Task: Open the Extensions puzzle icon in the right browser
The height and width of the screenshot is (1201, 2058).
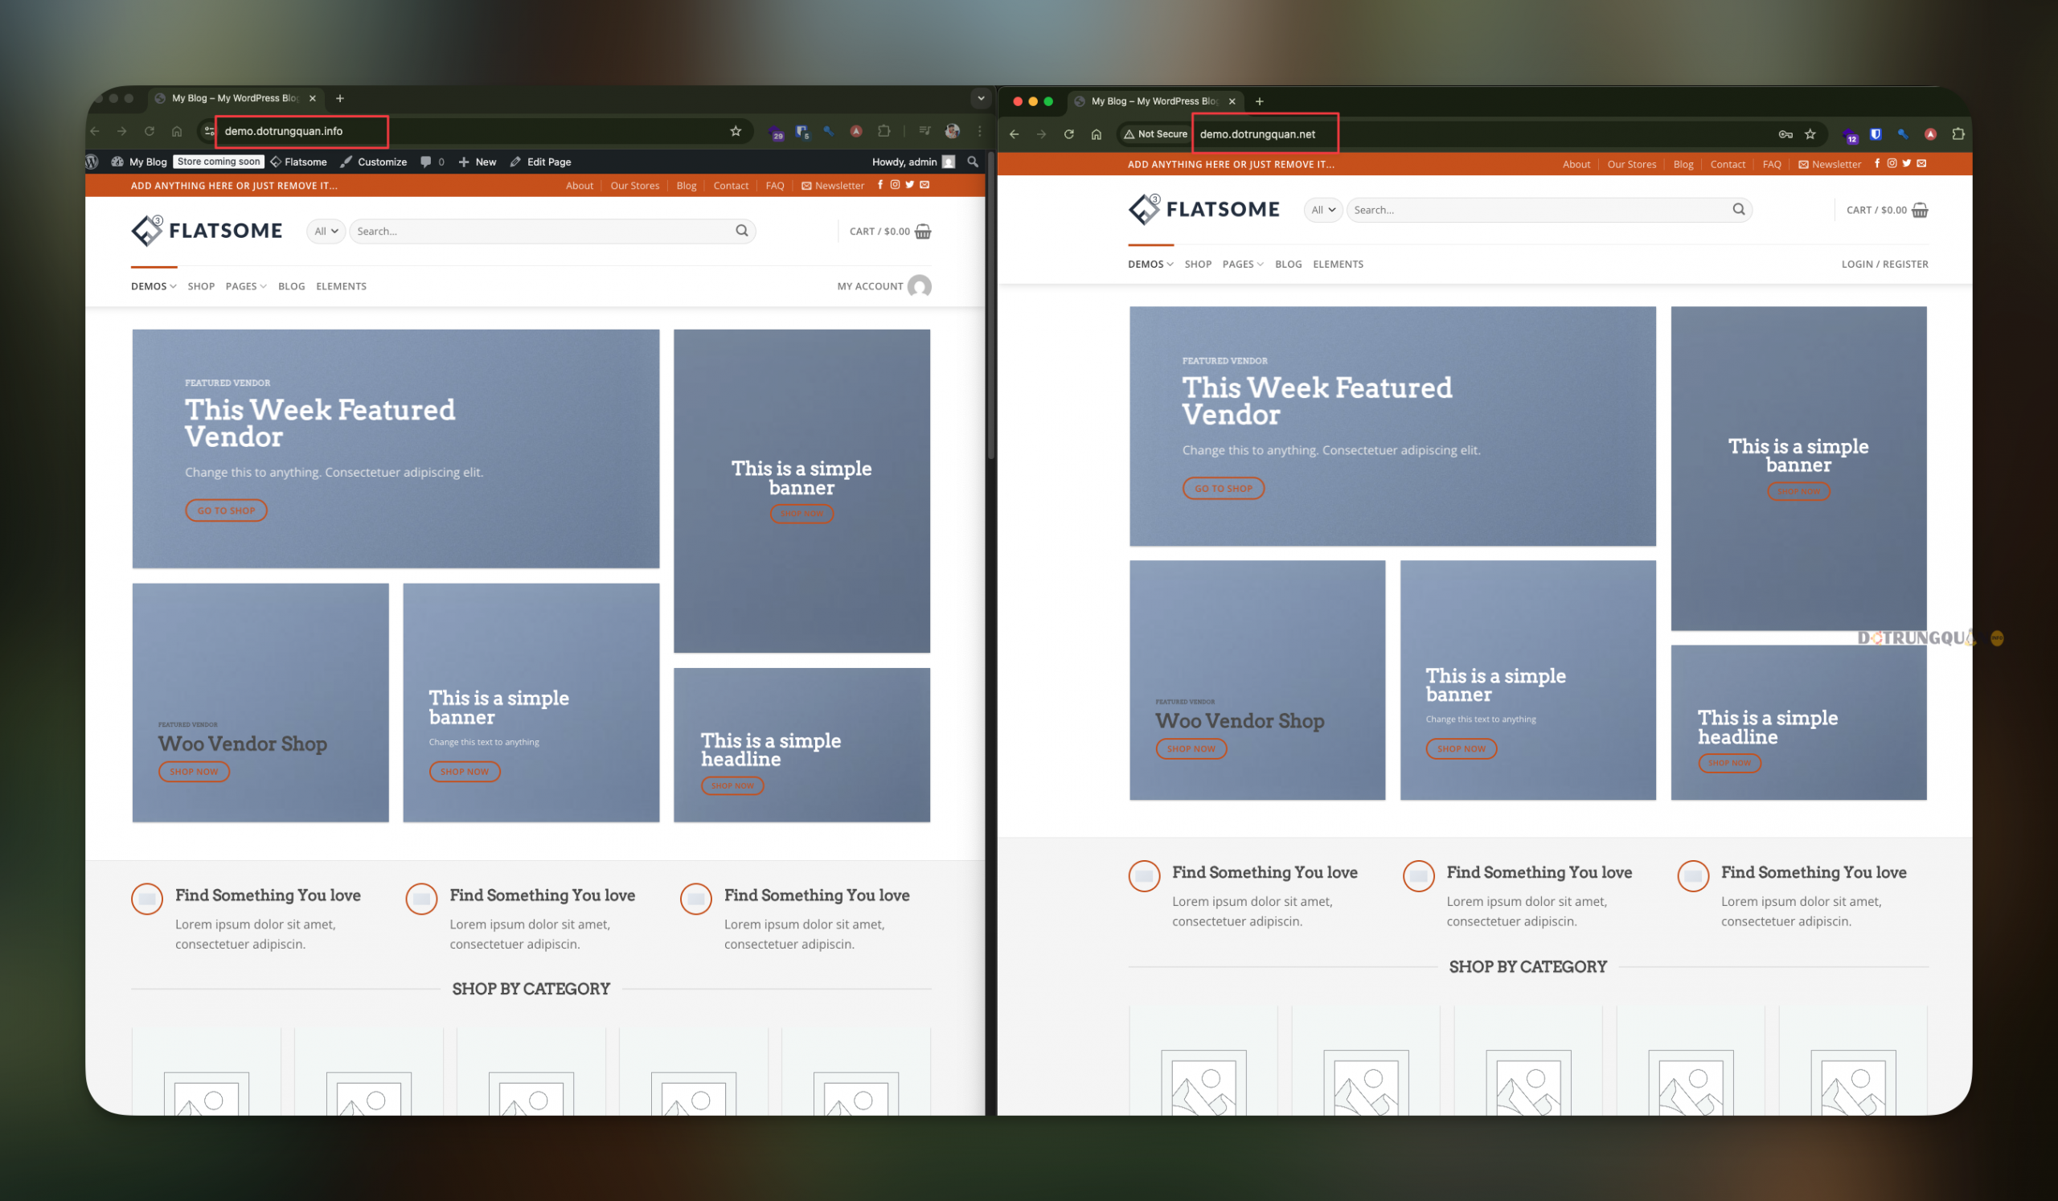Action: [1958, 134]
